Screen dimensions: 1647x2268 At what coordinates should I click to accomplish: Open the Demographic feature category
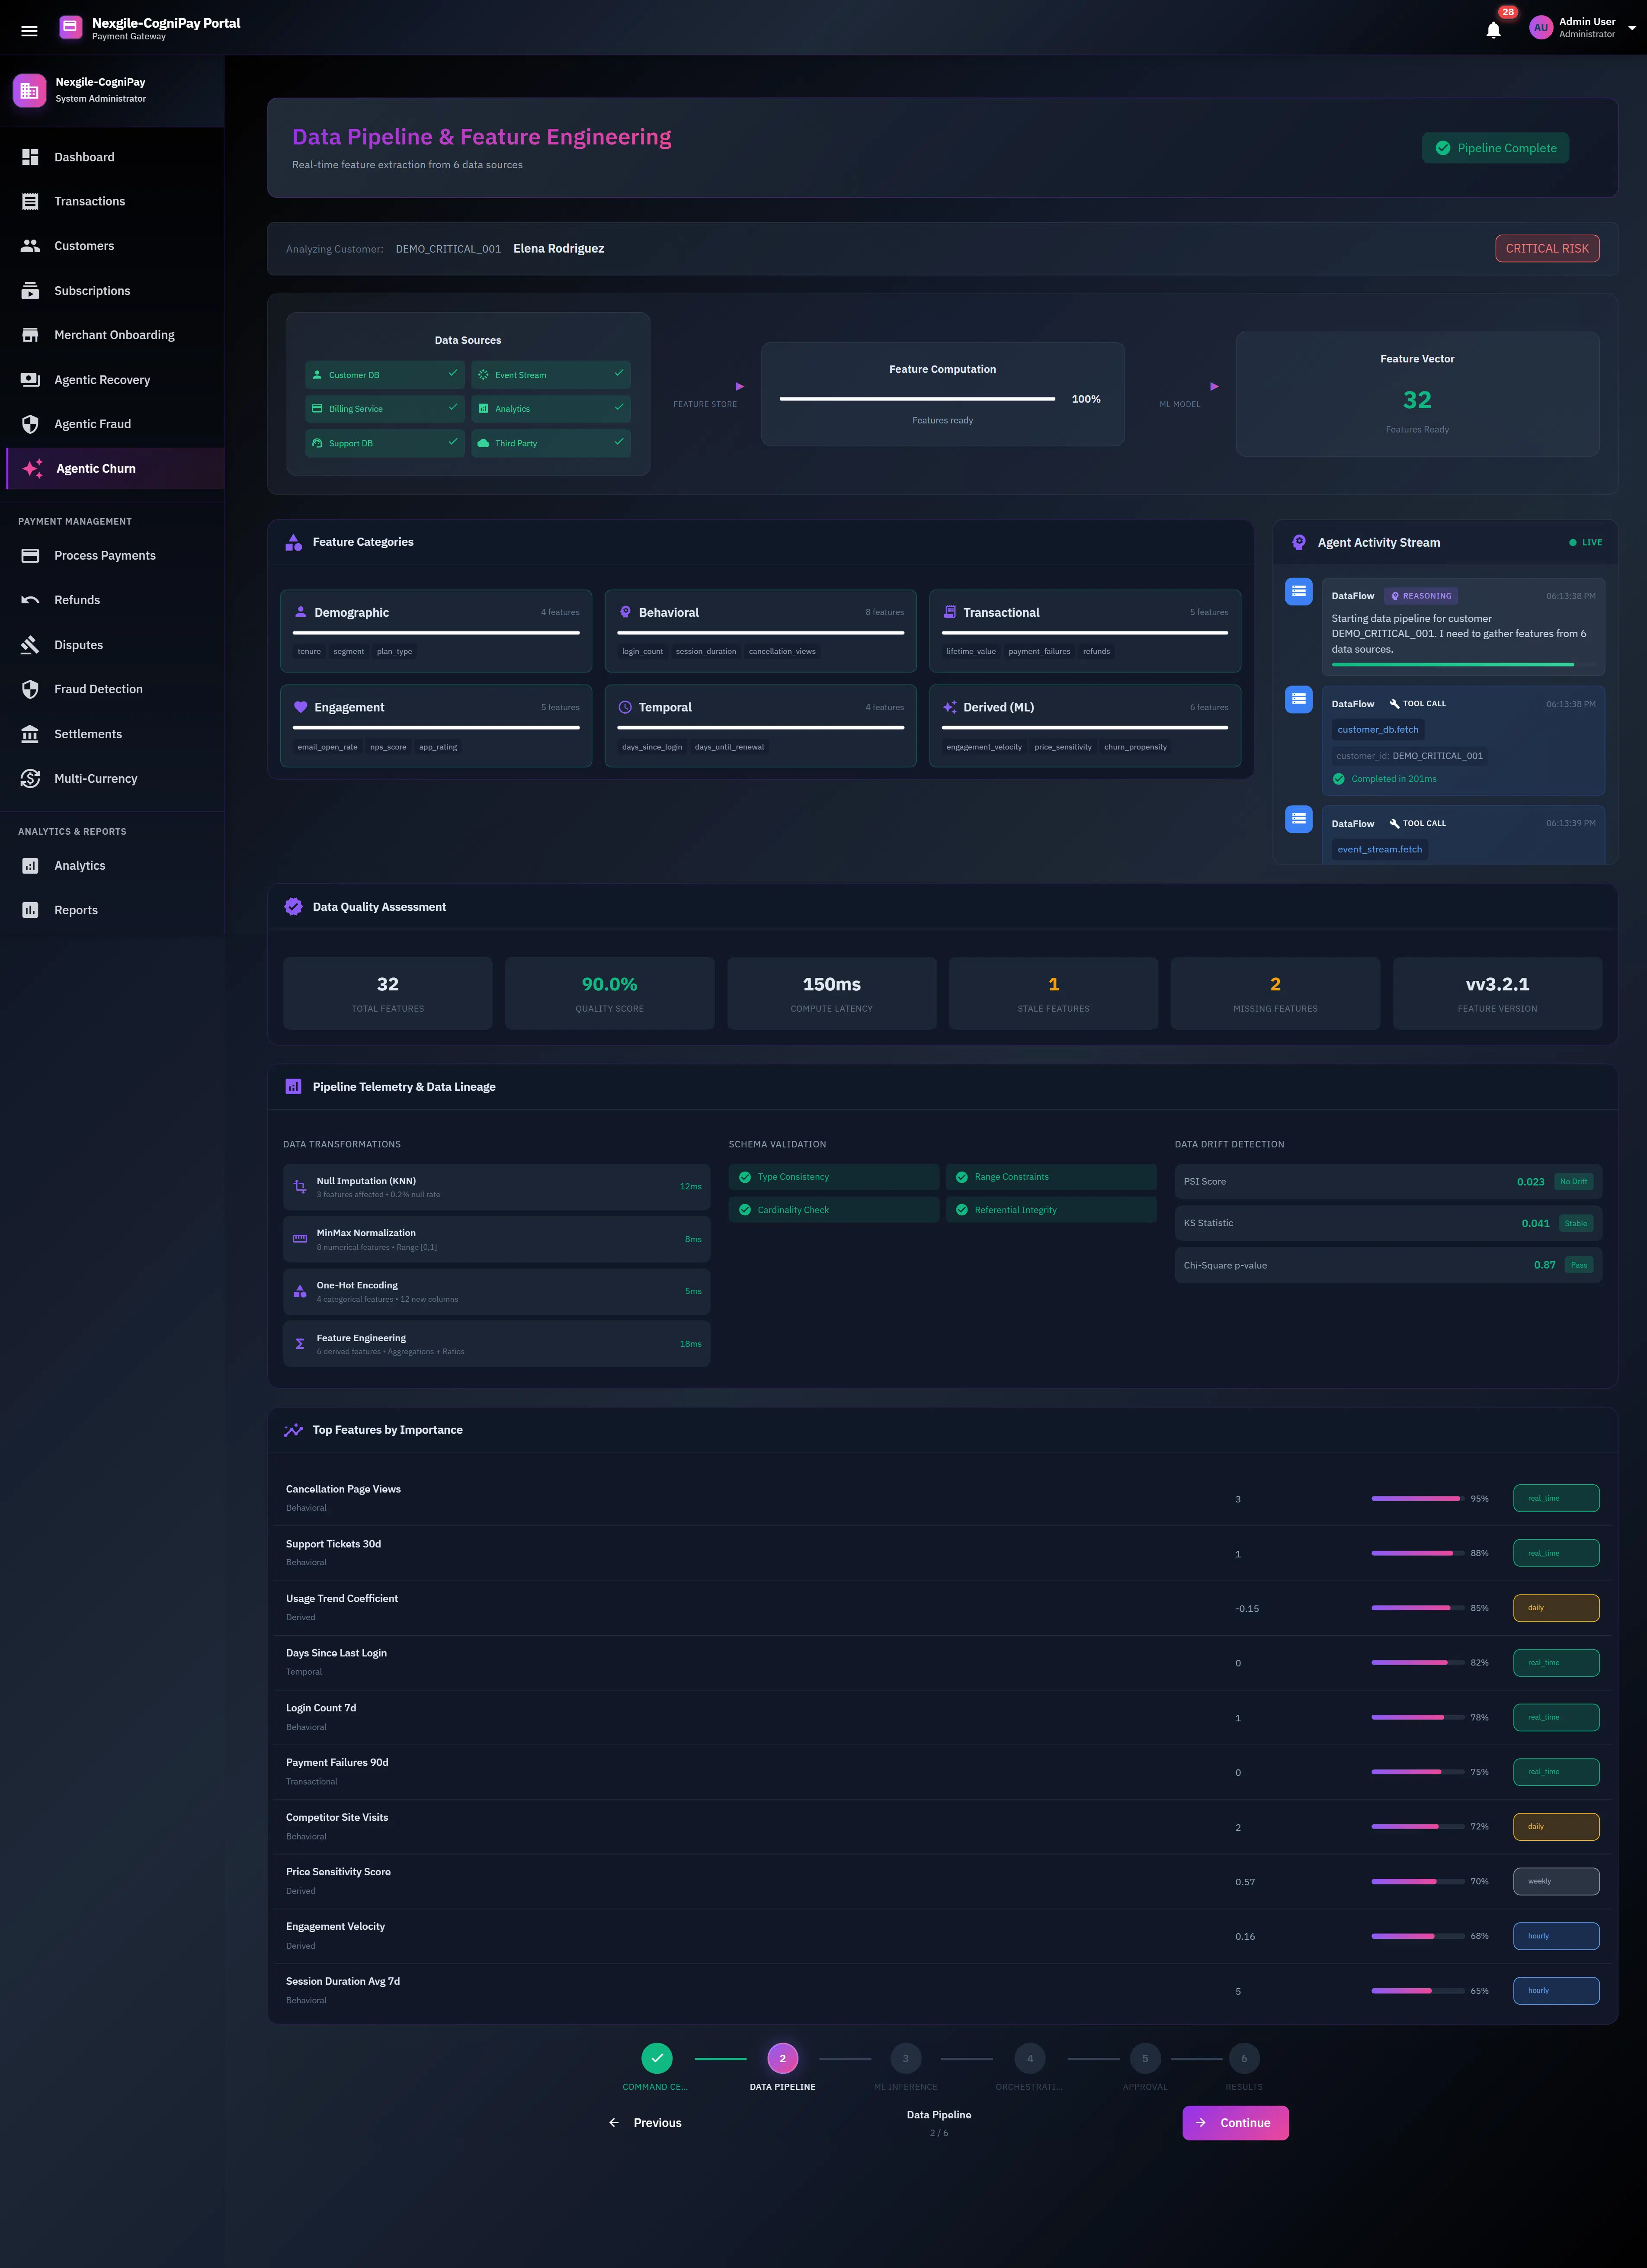tap(435, 631)
